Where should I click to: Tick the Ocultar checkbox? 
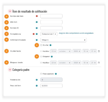tap(41, 45)
